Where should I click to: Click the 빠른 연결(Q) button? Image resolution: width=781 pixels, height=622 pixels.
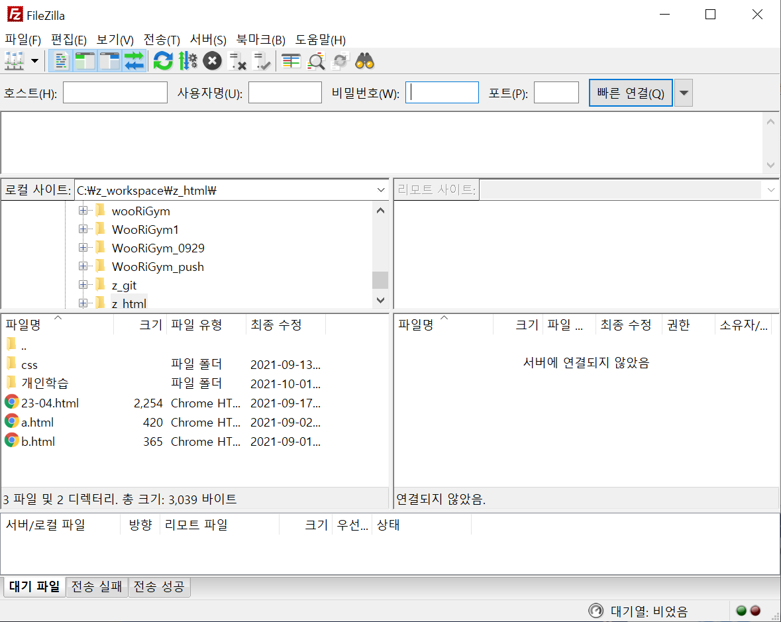[x=631, y=93]
